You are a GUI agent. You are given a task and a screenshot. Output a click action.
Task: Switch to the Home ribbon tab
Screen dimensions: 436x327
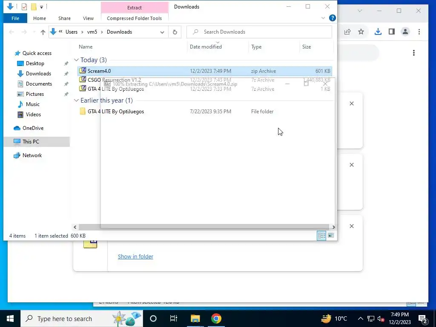(x=40, y=18)
